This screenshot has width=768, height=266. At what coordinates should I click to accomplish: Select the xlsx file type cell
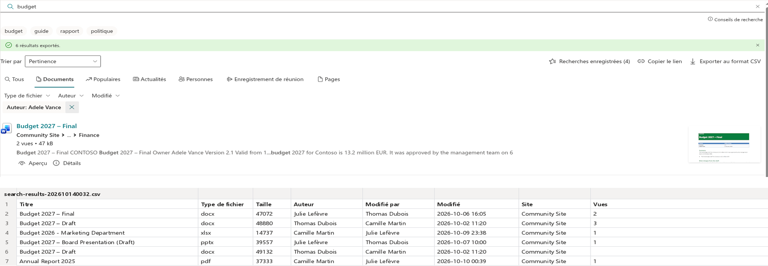coord(226,233)
